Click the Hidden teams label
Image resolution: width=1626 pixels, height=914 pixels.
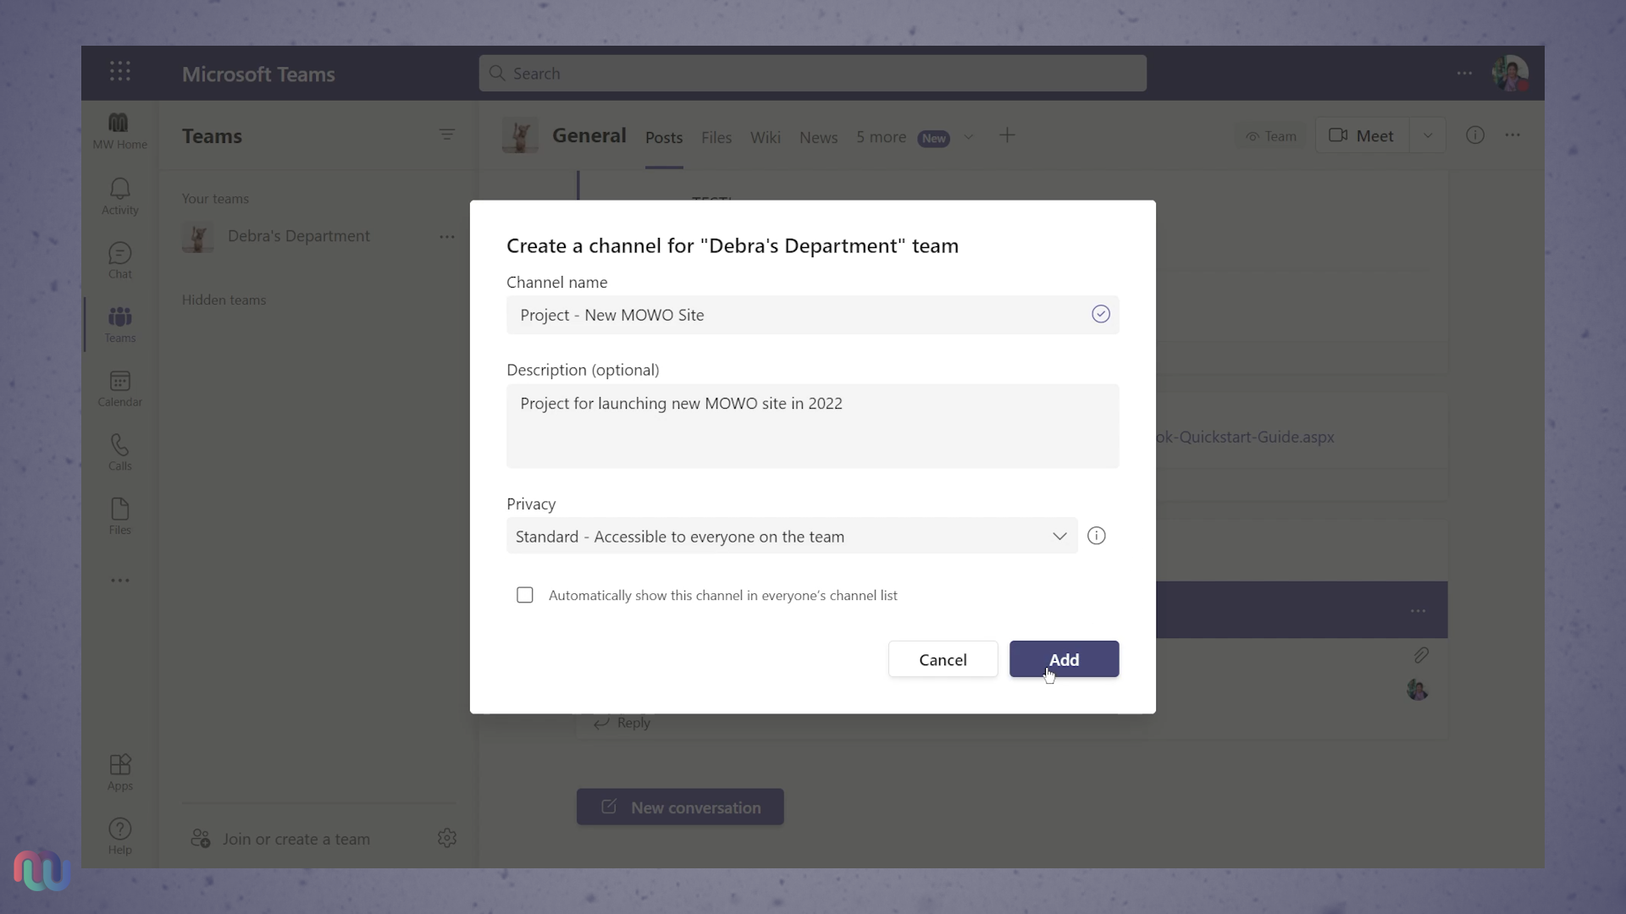pos(224,300)
